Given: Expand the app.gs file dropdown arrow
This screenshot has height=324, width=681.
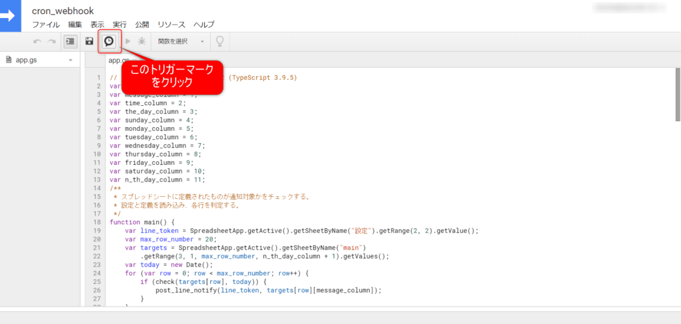Looking at the screenshot, I should point(70,60).
